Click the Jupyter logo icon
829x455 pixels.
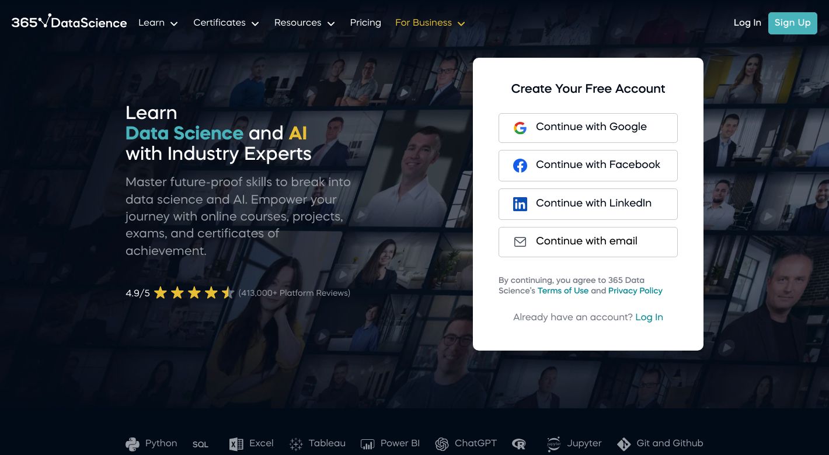pyautogui.click(x=554, y=444)
